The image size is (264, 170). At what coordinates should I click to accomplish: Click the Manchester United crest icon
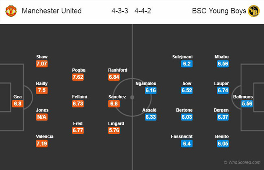click(x=10, y=11)
